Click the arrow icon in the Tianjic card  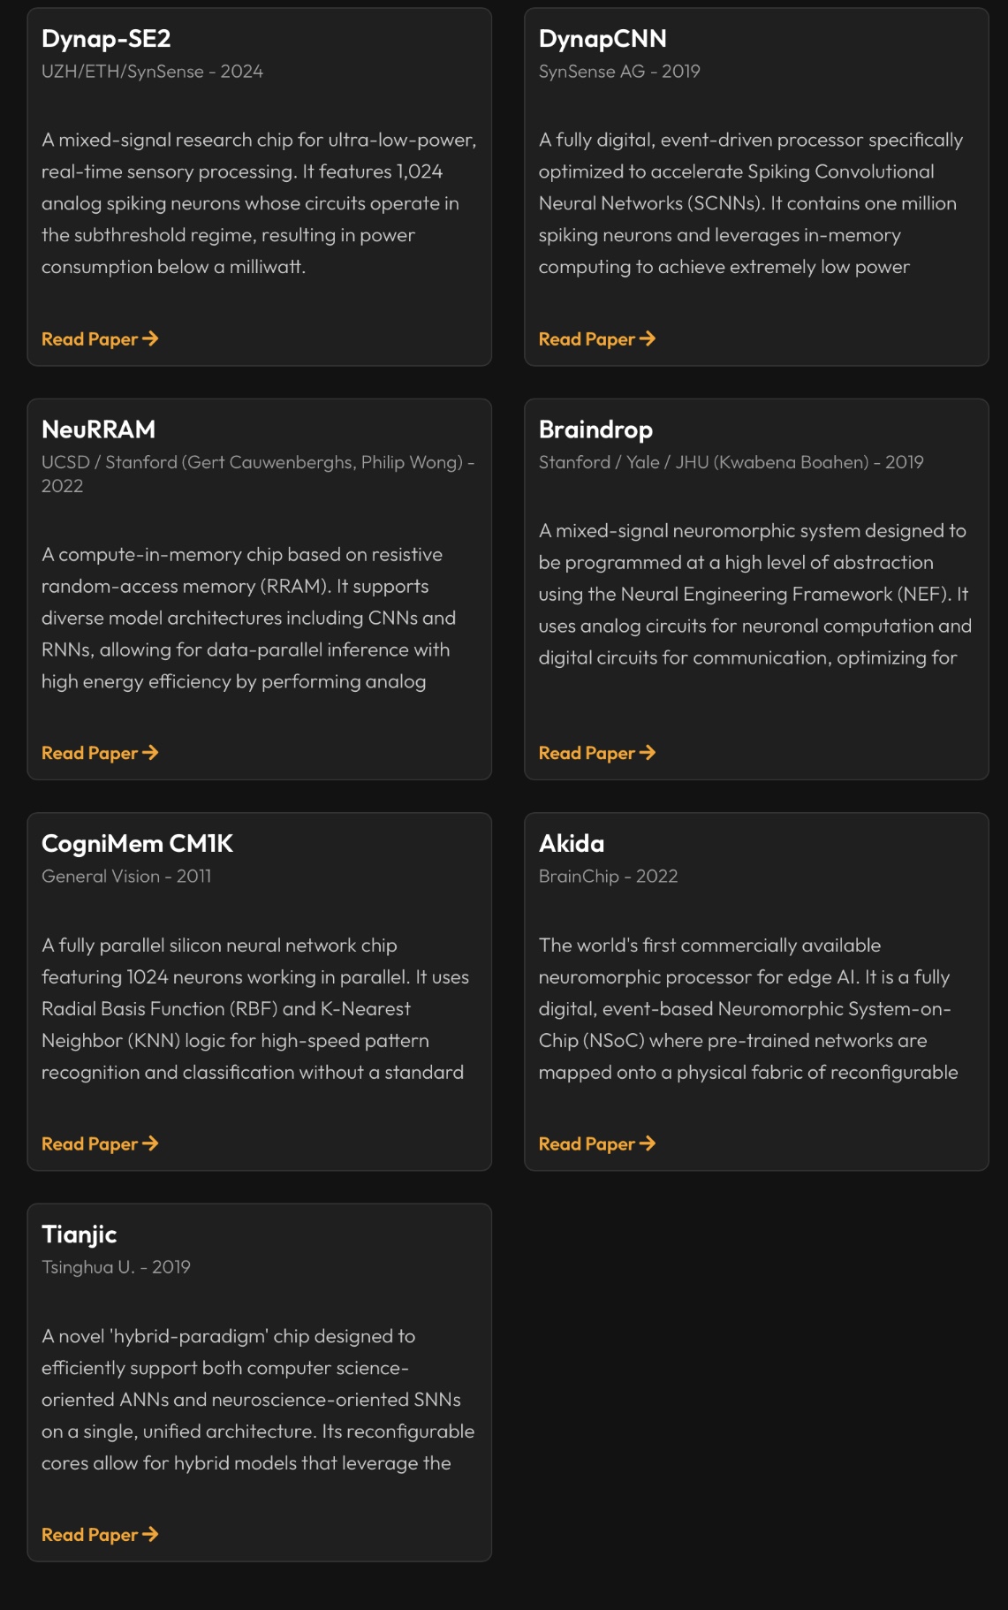[150, 1534]
